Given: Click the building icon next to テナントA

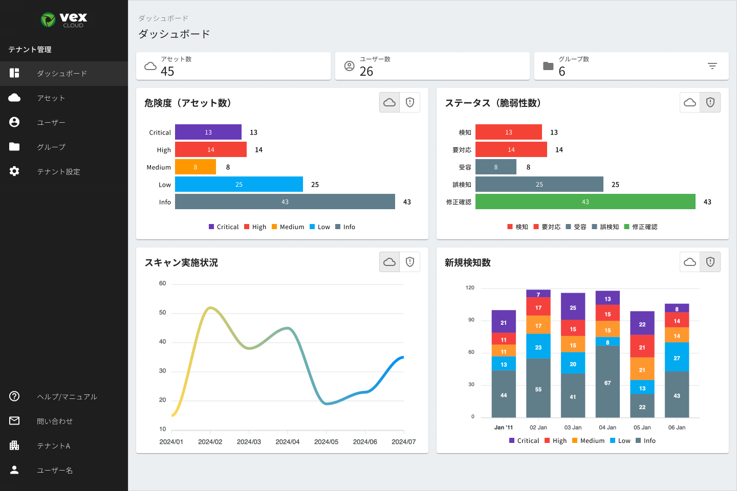Looking at the screenshot, I should 14,445.
